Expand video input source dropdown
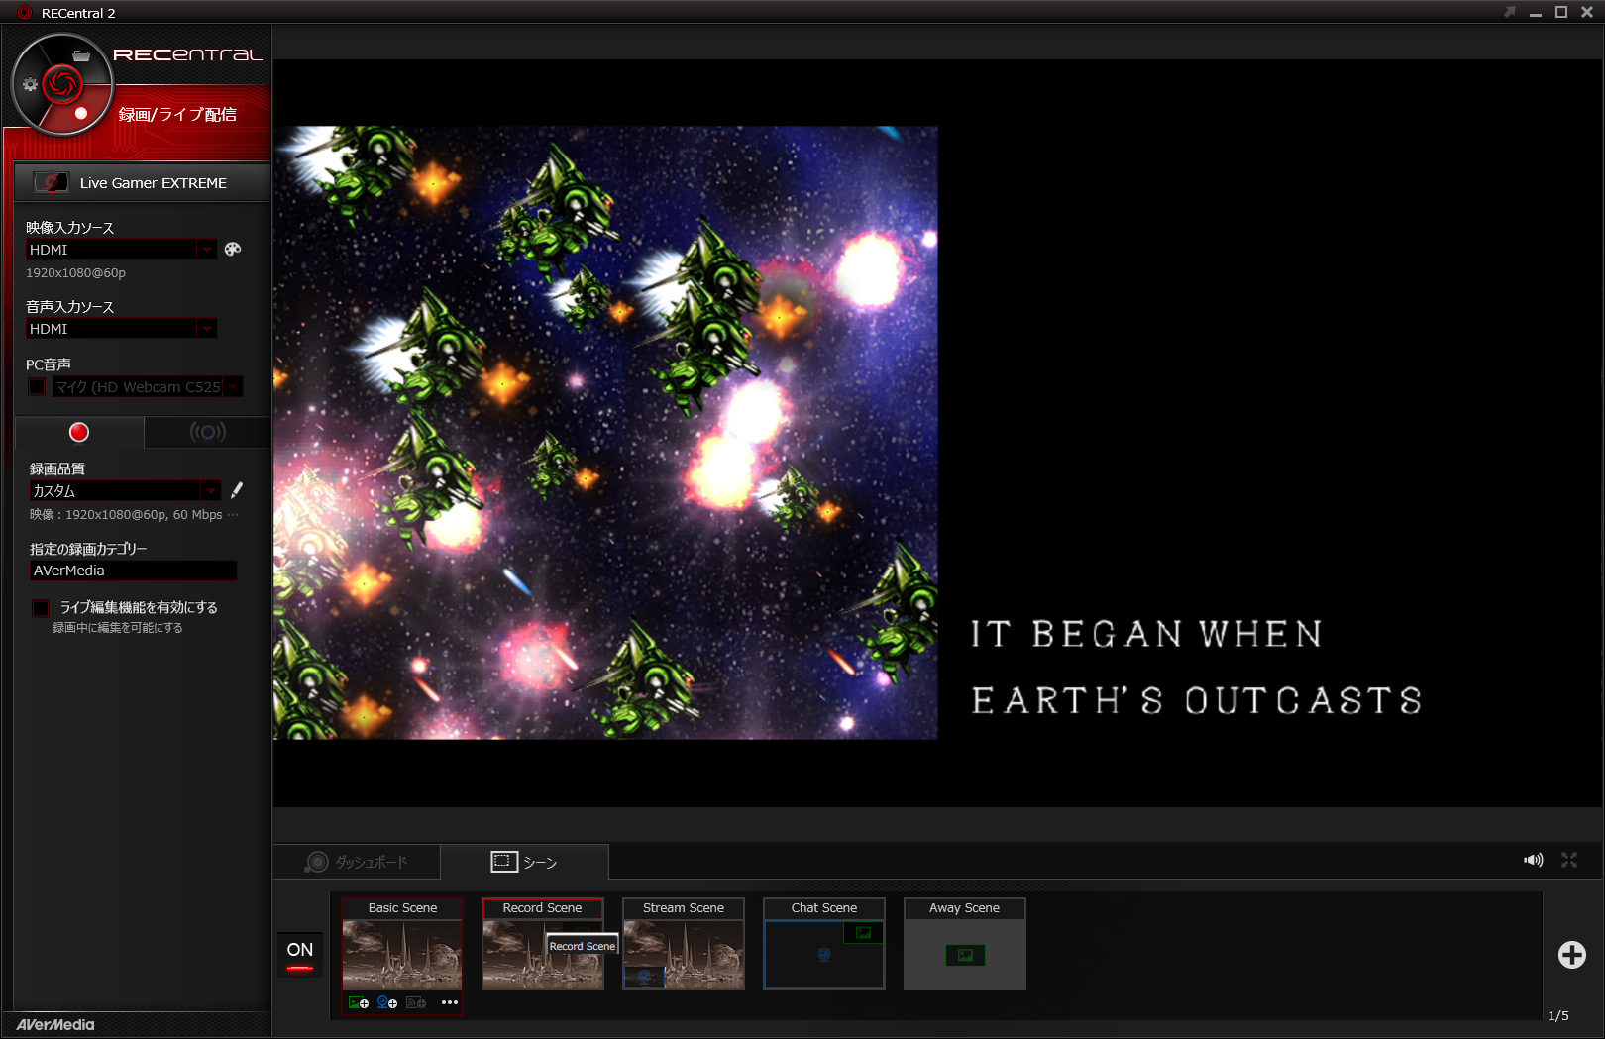Image resolution: width=1605 pixels, height=1039 pixels. (x=207, y=250)
